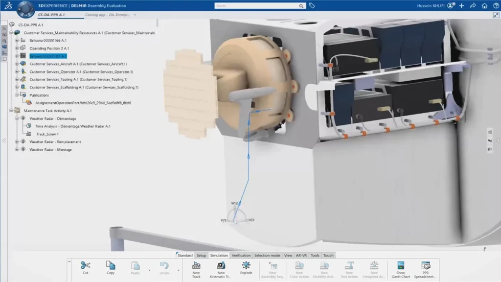Image resolution: width=501 pixels, height=282 pixels.
Task: Collapse the Publications node
Action: (x=17, y=95)
